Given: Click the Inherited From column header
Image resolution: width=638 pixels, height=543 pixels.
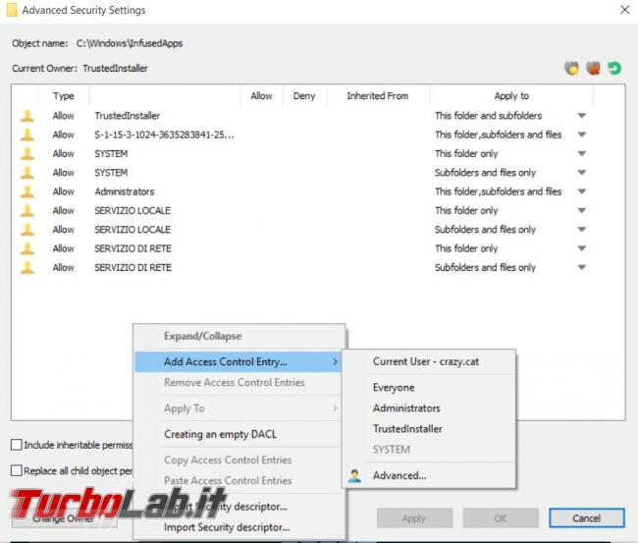Looking at the screenshot, I should click(x=378, y=96).
